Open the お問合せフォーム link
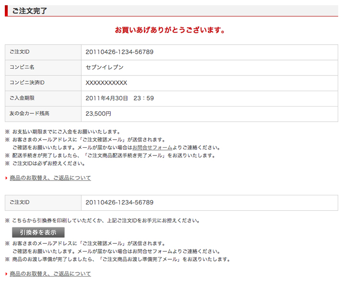Screen dimensions: 343x299 (152, 147)
